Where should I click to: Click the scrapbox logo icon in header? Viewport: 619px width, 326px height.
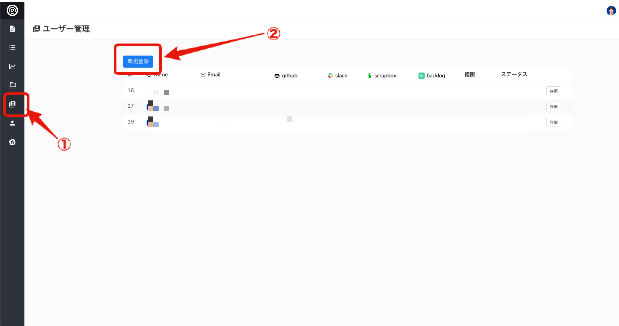point(369,76)
